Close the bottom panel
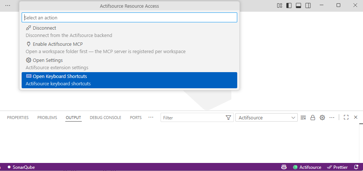 pyautogui.click(x=356, y=118)
